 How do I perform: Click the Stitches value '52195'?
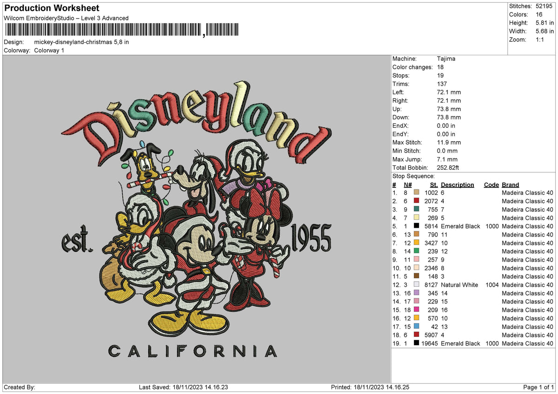(544, 6)
